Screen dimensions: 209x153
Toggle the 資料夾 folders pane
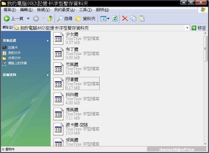pos(86,19)
